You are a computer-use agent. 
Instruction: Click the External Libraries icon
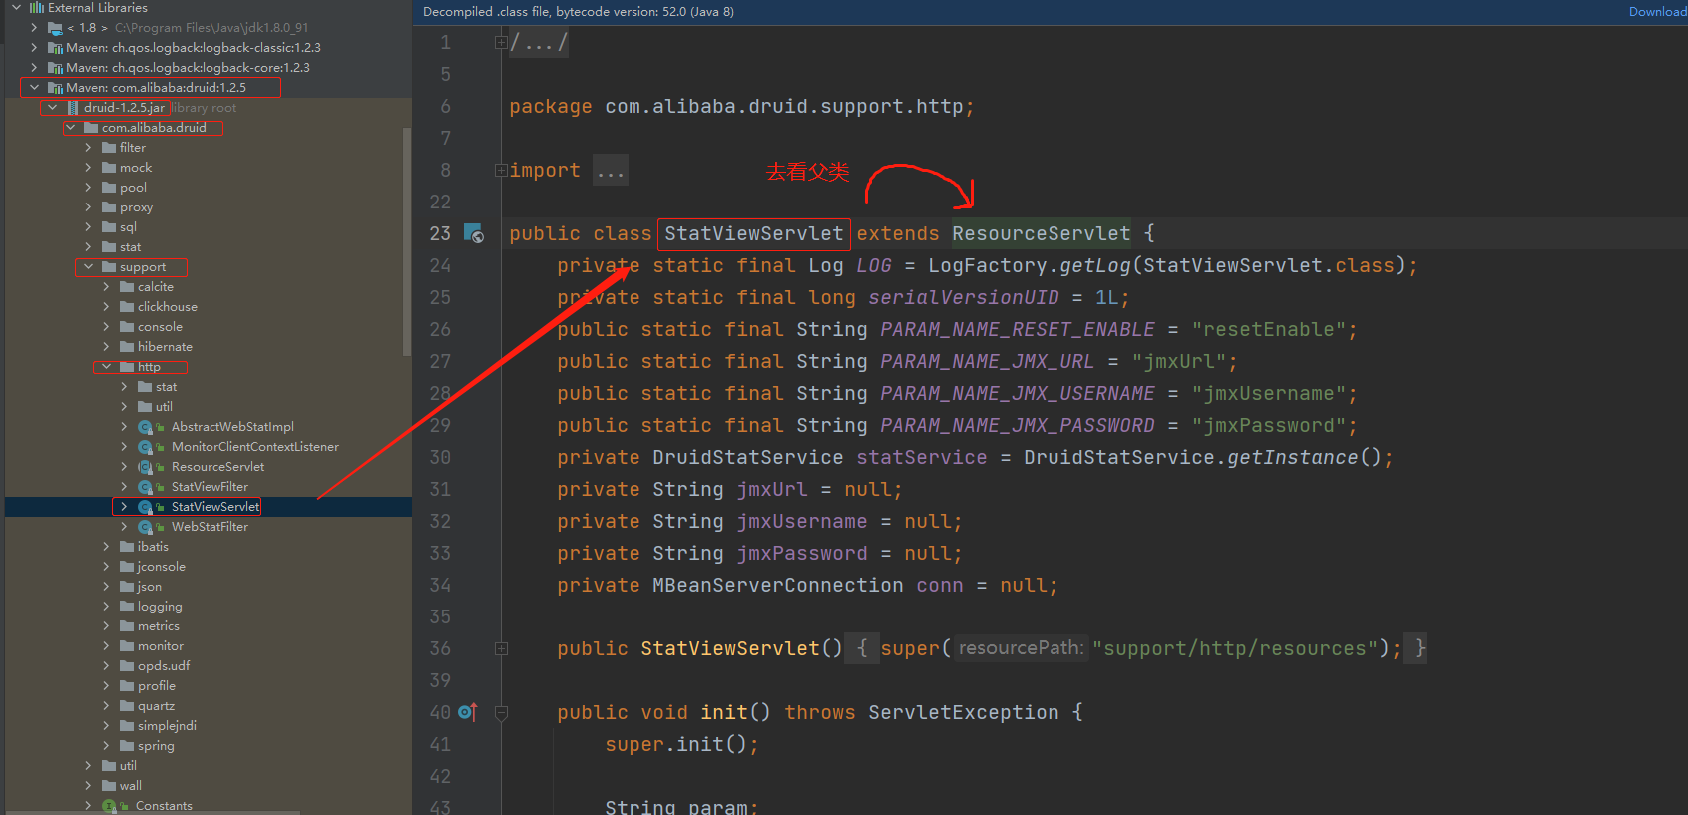pos(37,7)
